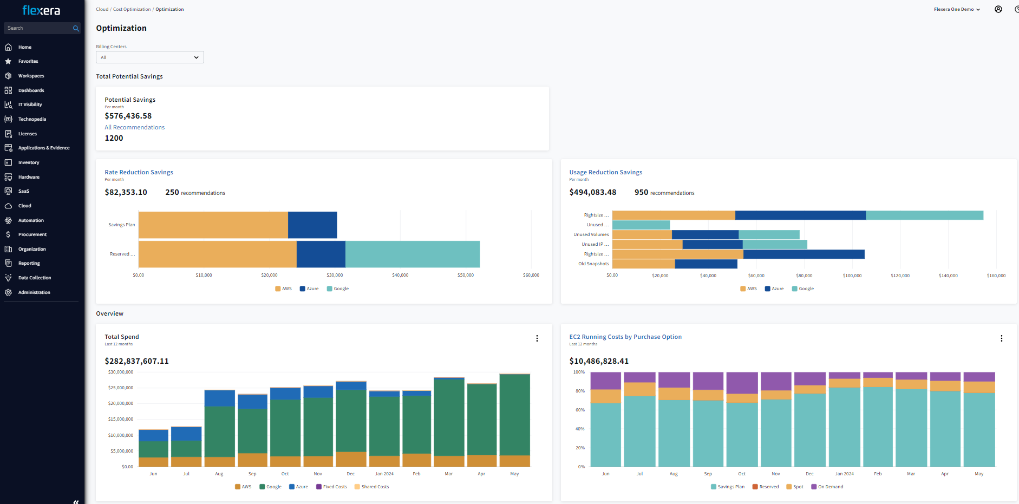Click the Dashboards grid icon
The height and width of the screenshot is (504, 1019).
pyautogui.click(x=8, y=90)
